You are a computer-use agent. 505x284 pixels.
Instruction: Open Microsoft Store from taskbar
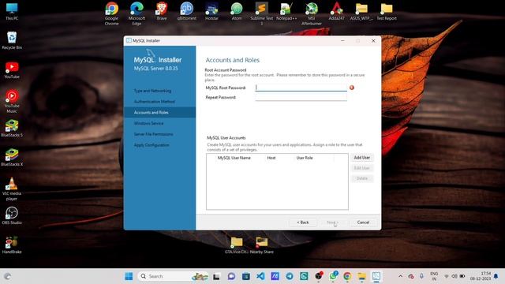point(246,276)
